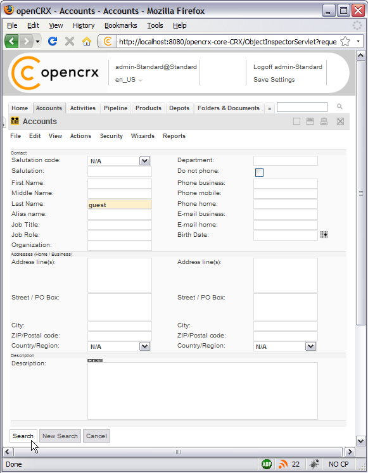Open the Security menu

tap(111, 136)
